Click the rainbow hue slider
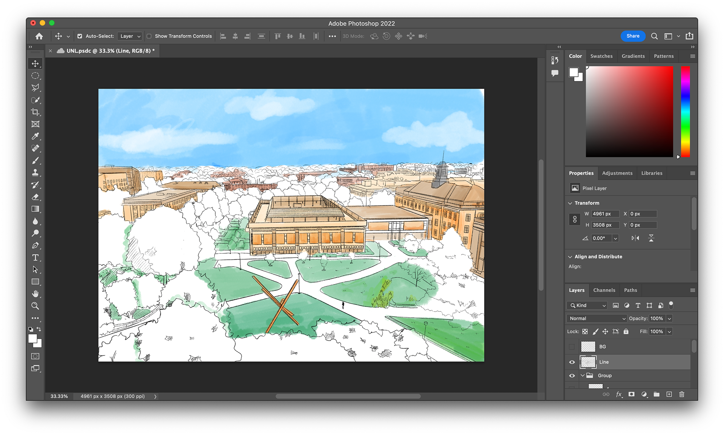This screenshot has height=435, width=724. pyautogui.click(x=686, y=112)
